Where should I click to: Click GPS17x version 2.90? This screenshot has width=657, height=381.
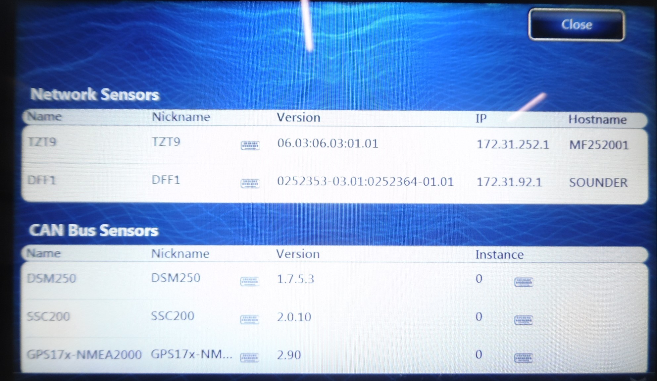289,355
